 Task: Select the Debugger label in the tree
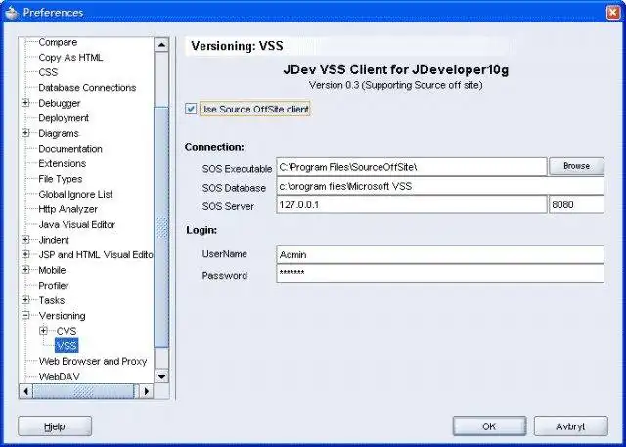pos(60,103)
